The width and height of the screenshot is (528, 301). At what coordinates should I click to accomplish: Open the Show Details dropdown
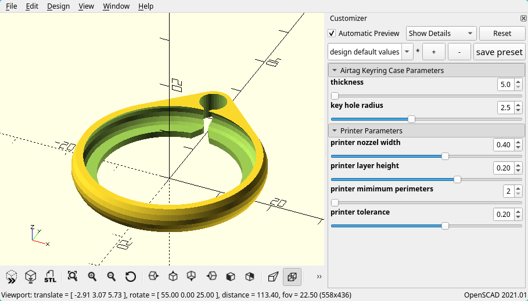point(441,34)
